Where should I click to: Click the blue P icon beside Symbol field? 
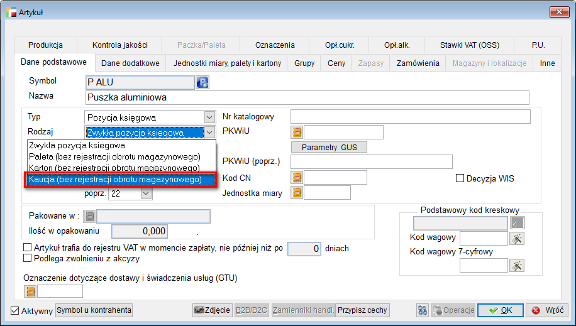pos(202,82)
